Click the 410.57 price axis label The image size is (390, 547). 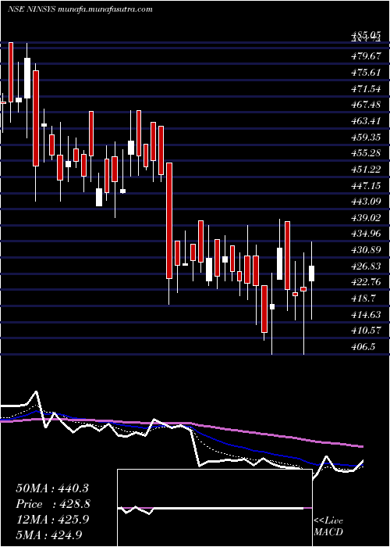[x=365, y=330]
